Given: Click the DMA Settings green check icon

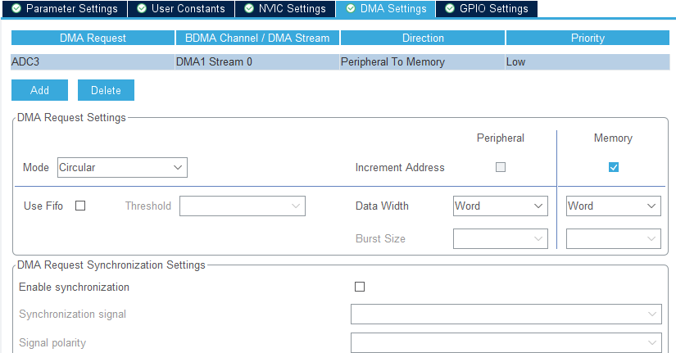Looking at the screenshot, I should (x=351, y=9).
